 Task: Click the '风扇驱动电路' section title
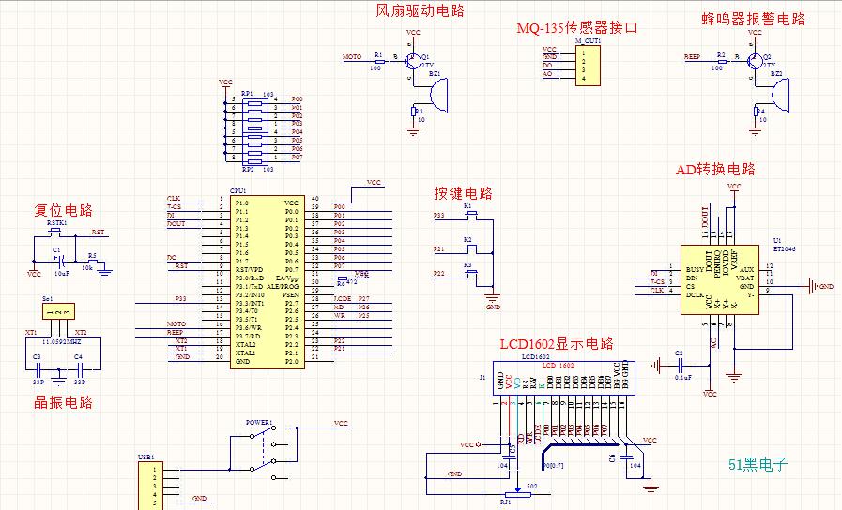coord(420,10)
